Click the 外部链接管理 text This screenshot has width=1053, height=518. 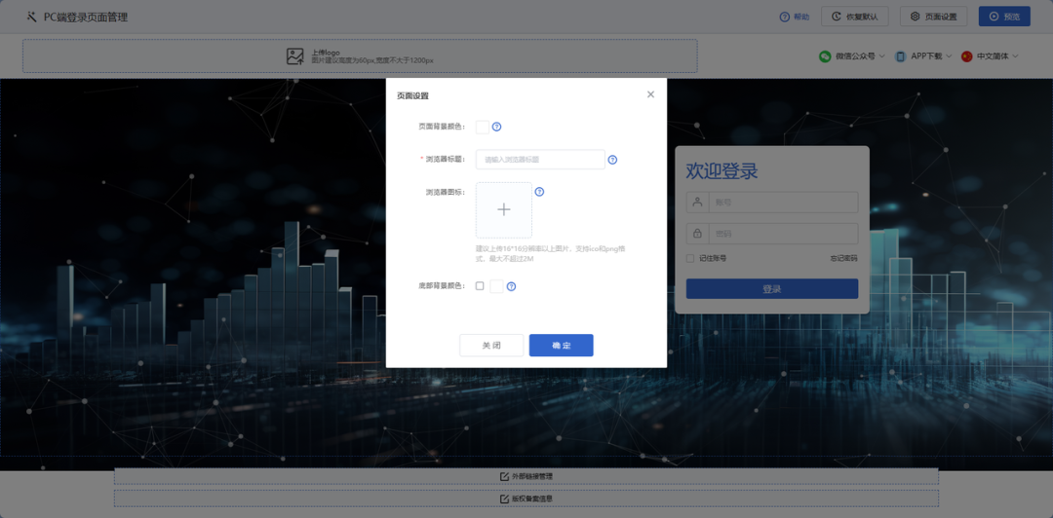(532, 476)
